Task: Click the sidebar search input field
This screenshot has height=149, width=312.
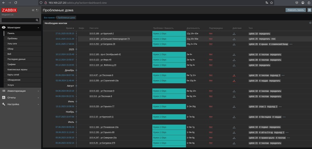Action: (19, 20)
